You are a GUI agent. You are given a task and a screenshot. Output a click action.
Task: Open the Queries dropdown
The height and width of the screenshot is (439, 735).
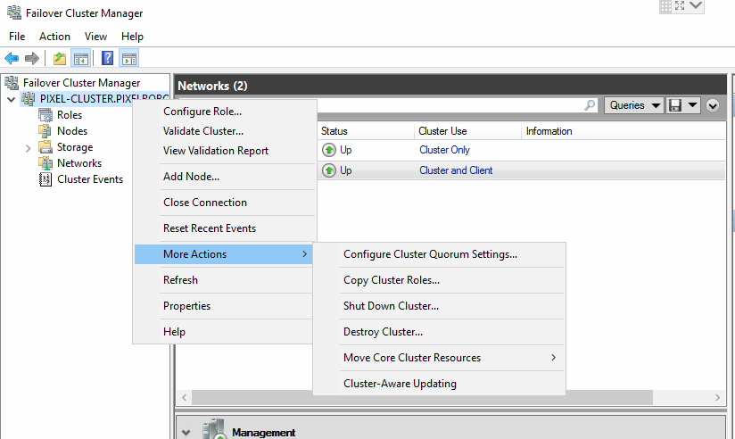(633, 105)
